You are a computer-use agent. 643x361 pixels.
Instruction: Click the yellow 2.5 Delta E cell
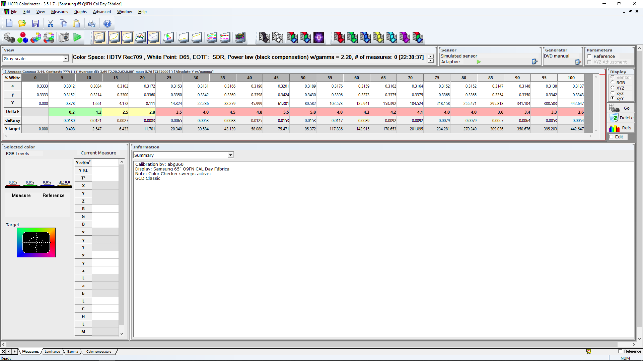pyautogui.click(x=116, y=112)
